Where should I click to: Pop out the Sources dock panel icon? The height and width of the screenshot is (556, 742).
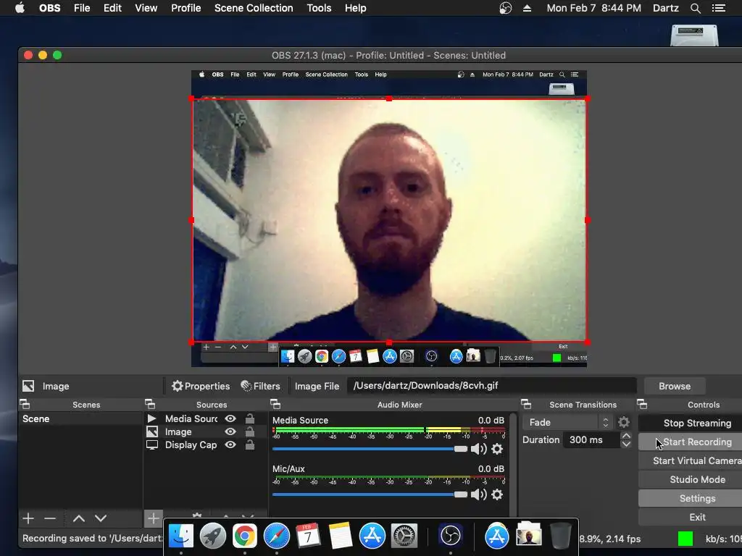tap(150, 404)
